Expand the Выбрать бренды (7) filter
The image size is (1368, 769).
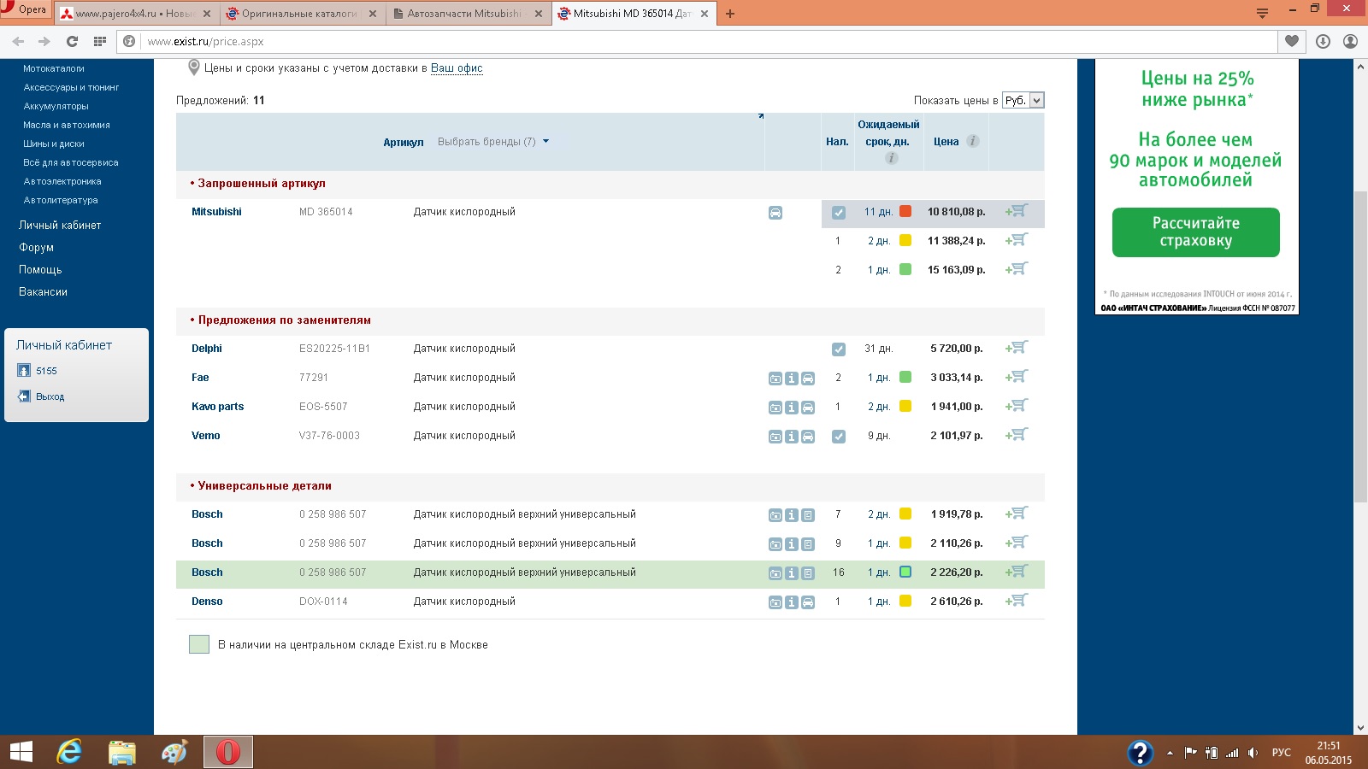click(x=493, y=142)
